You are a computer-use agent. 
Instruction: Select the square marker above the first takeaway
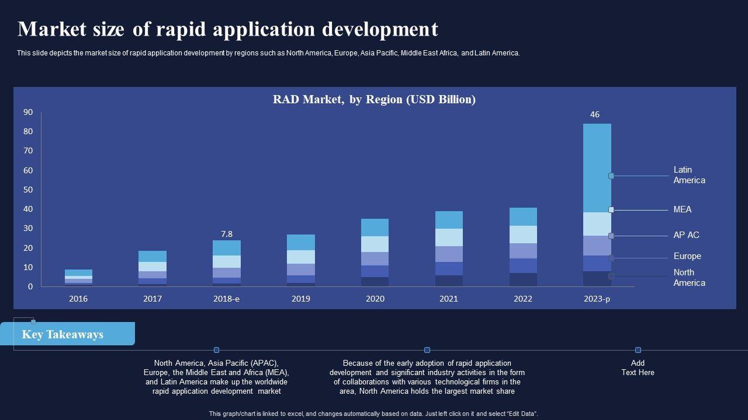pos(216,350)
